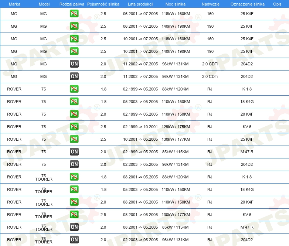
Task: Select the '129kW / 175KM' power cell
Action: point(176,127)
